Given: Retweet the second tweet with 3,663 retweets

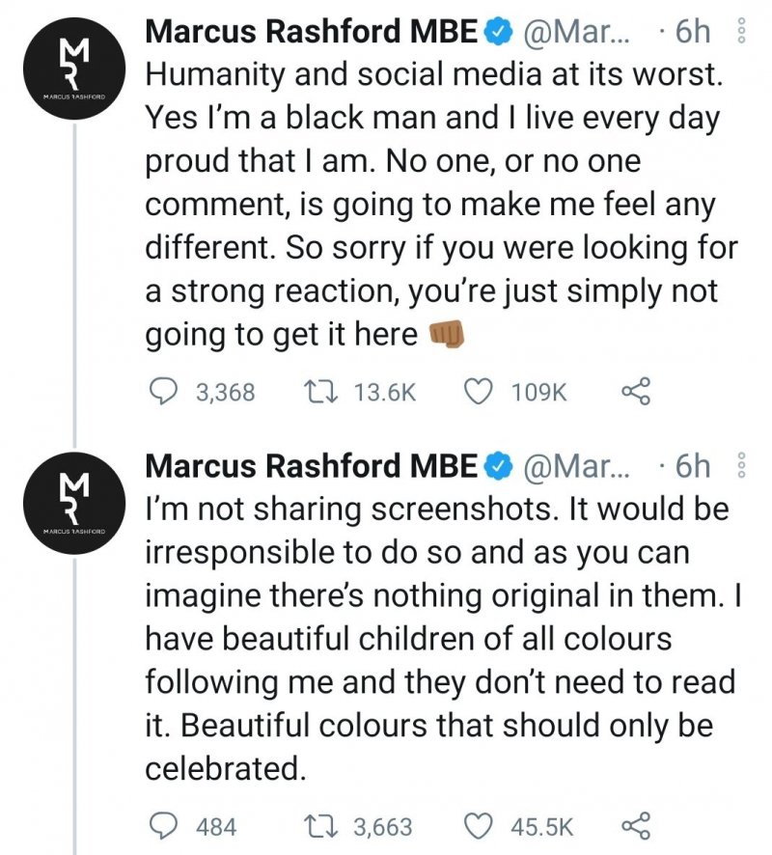Looking at the screenshot, I should (315, 826).
